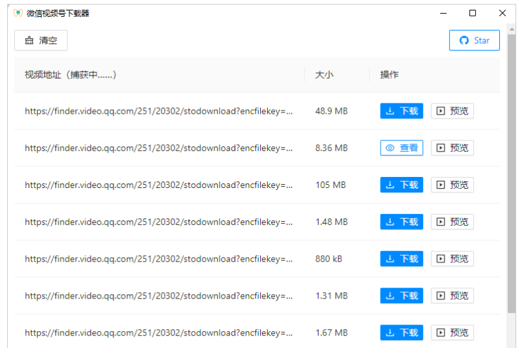Download the 105 MB video
Viewport: 524px width, 348px height.
(x=401, y=185)
